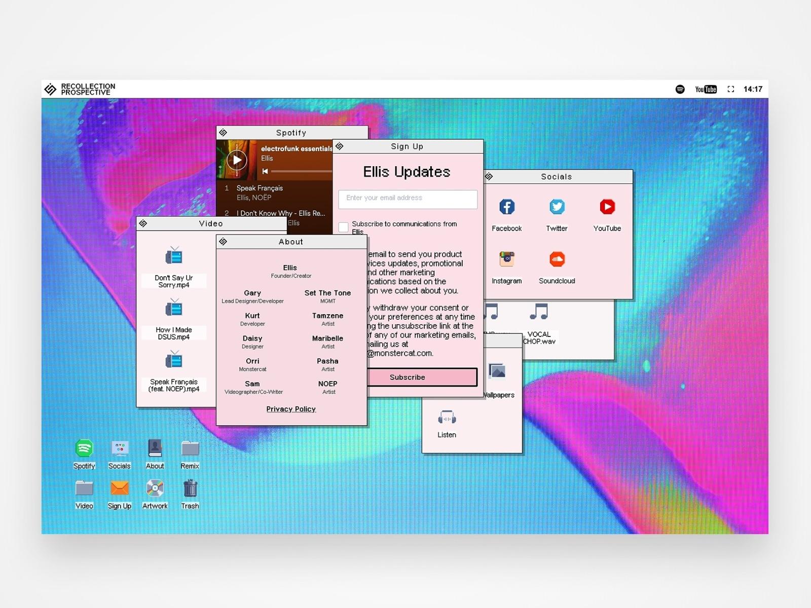
Task: Skip to previous track in Spotify player
Action: (x=265, y=172)
